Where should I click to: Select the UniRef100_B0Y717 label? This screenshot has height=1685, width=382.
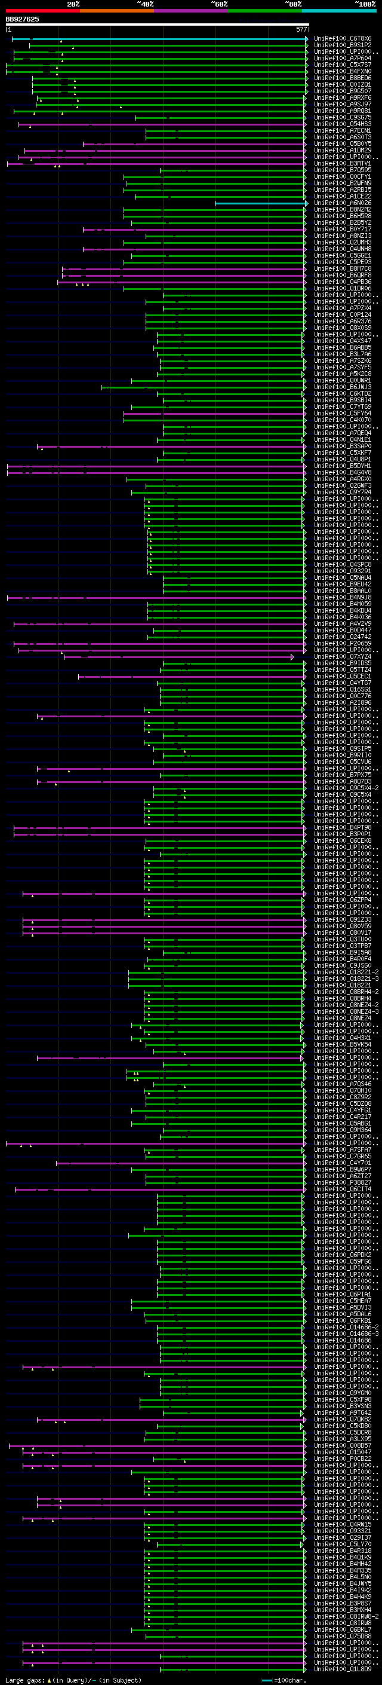coord(343,229)
